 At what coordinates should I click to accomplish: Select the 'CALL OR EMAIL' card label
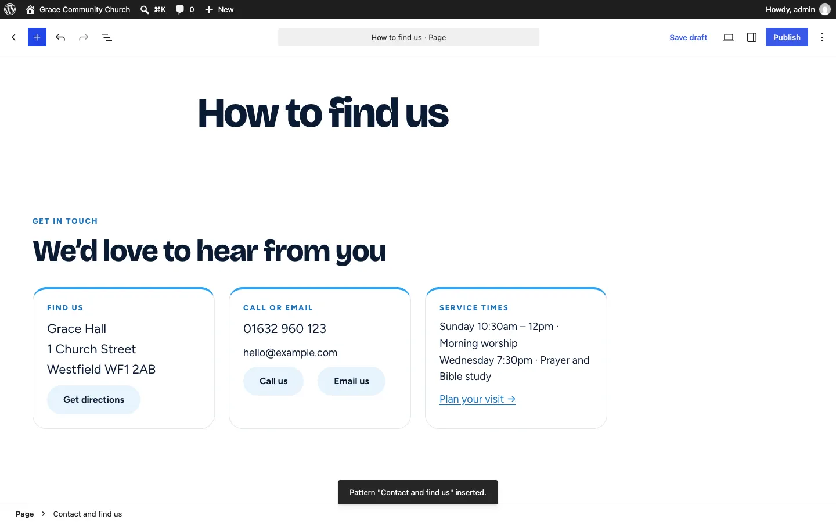pyautogui.click(x=278, y=307)
